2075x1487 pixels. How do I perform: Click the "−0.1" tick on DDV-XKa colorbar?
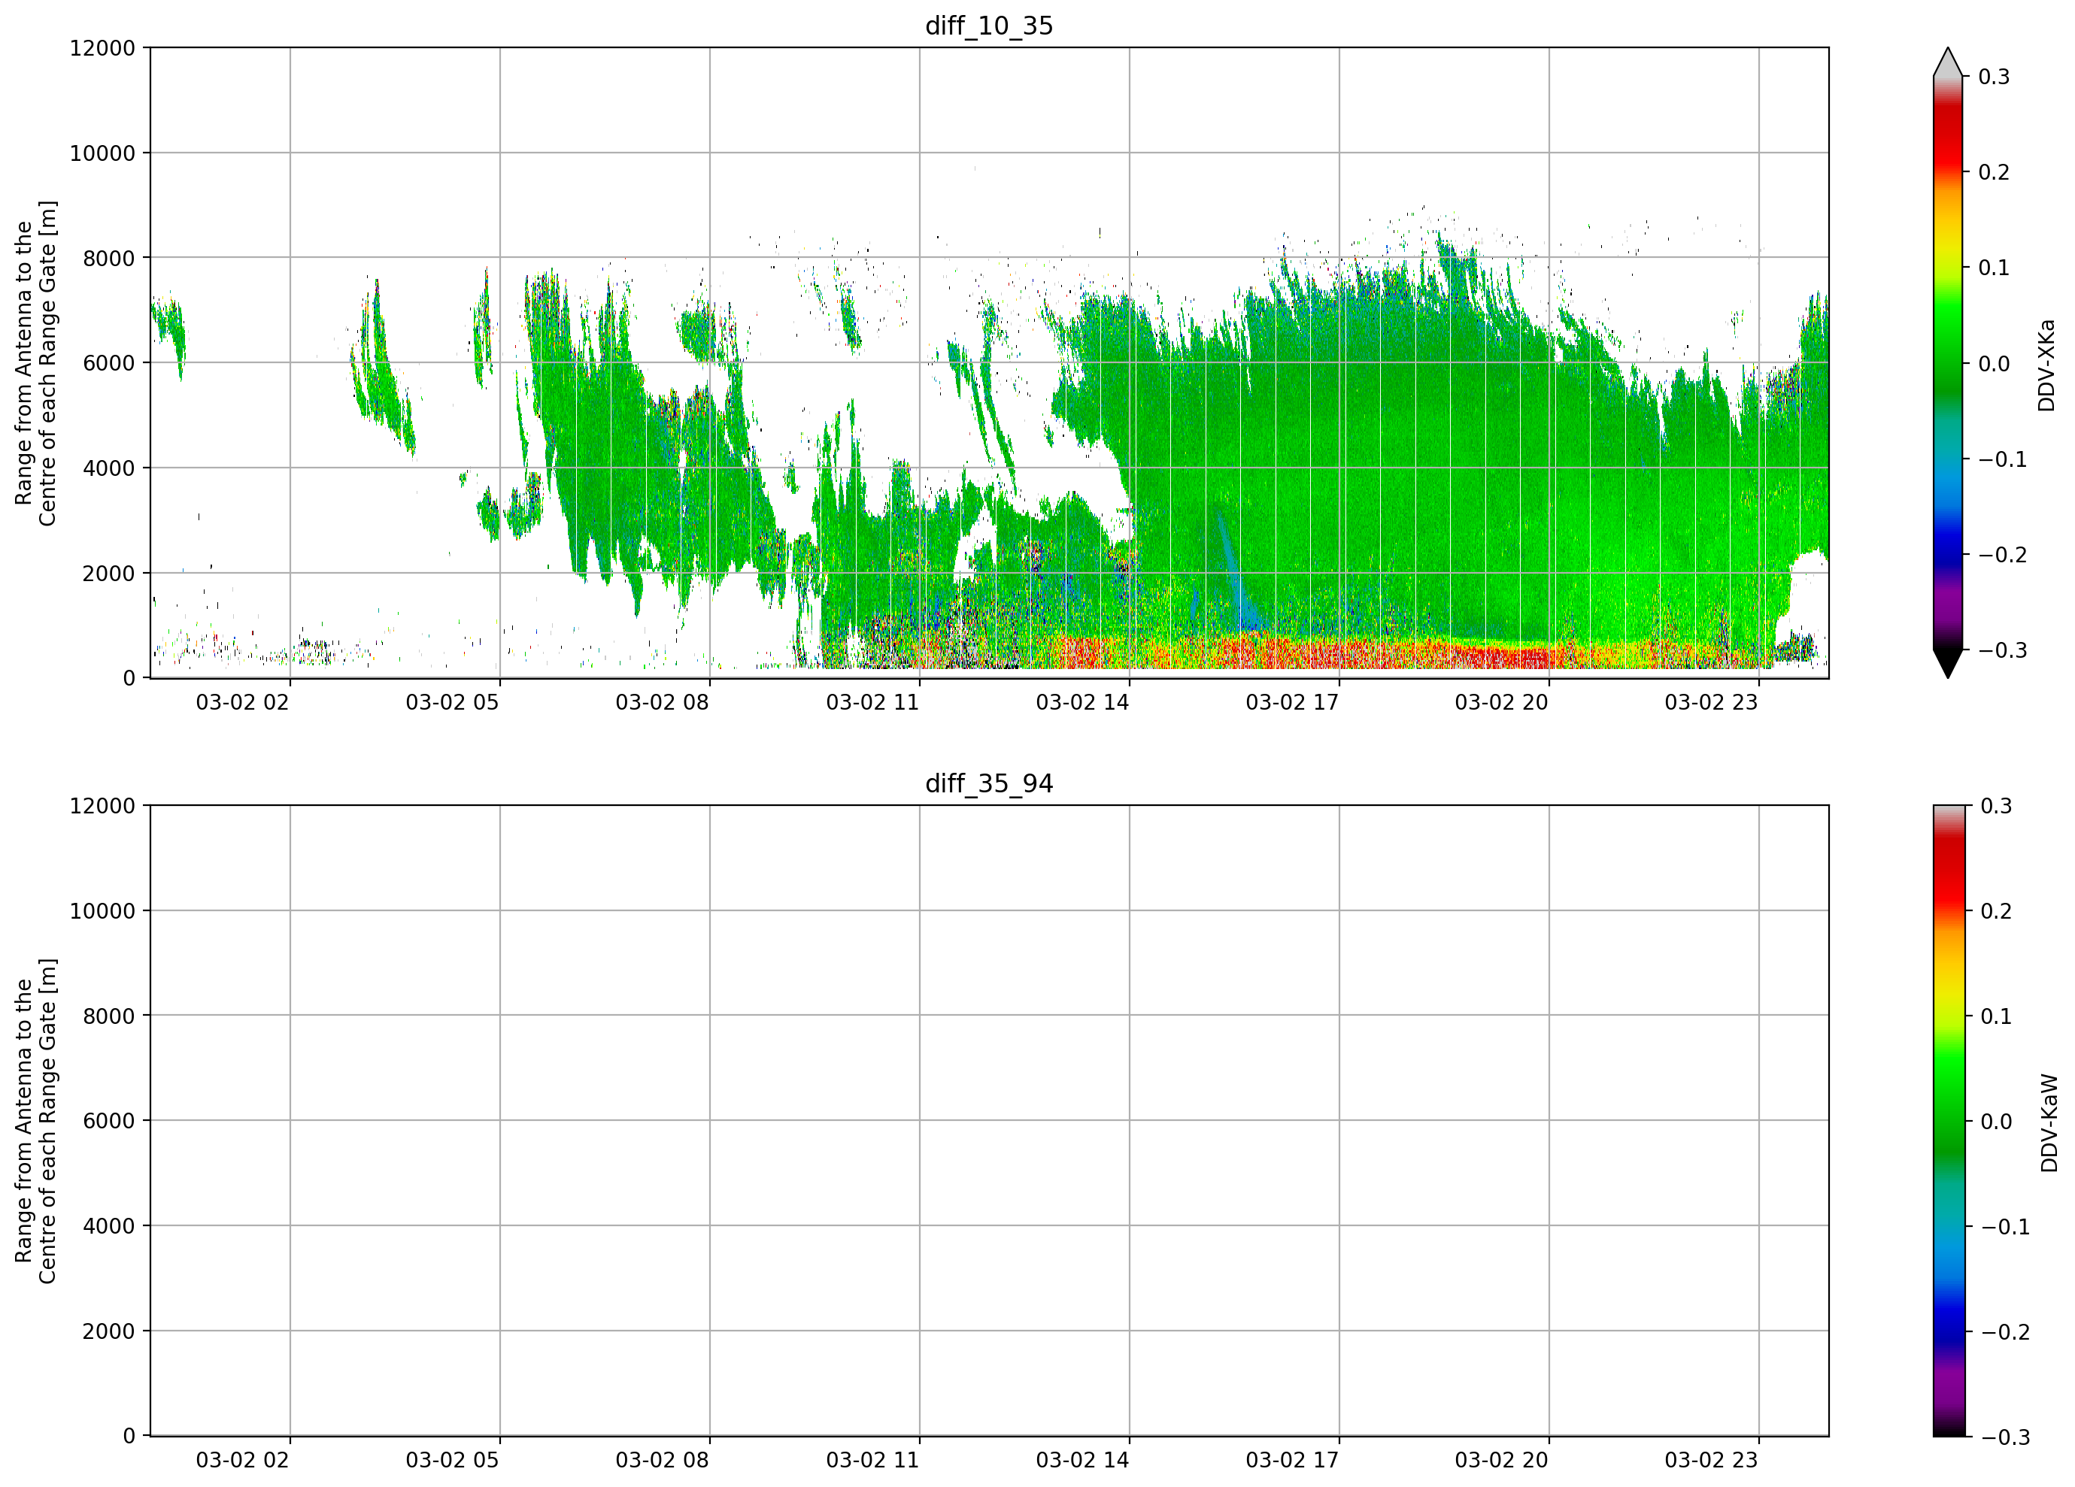[x=2003, y=459]
